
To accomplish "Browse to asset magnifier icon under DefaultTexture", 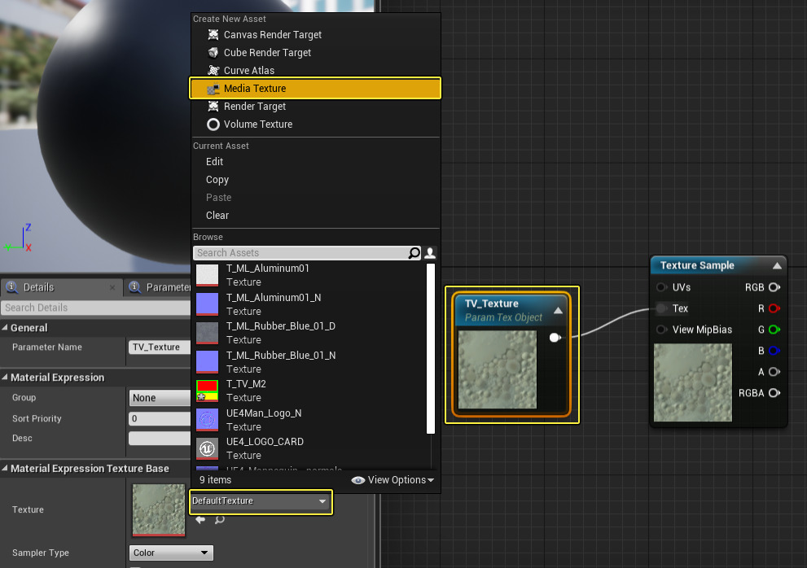I will coord(219,519).
